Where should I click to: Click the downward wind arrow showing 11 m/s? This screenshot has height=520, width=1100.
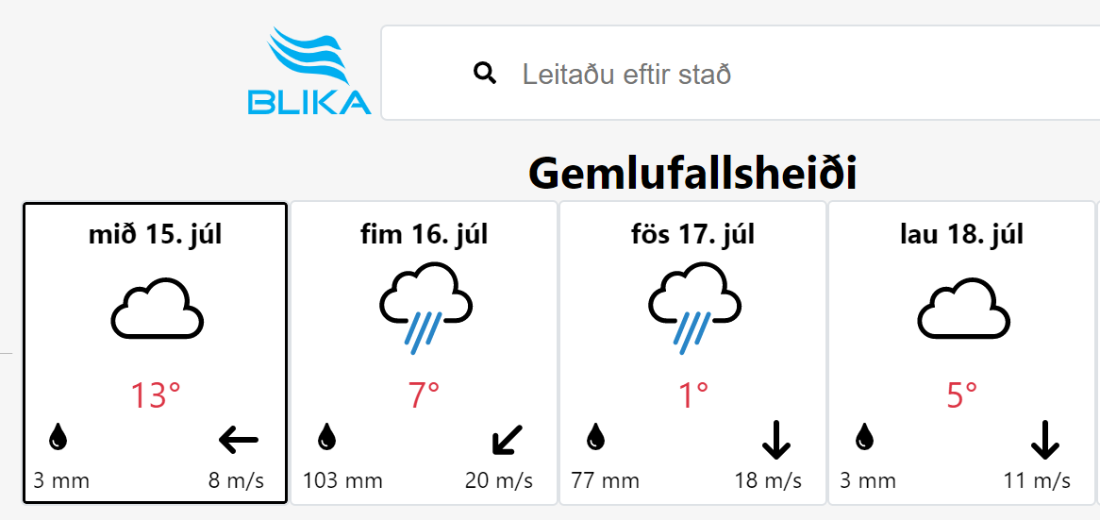coord(1044,440)
